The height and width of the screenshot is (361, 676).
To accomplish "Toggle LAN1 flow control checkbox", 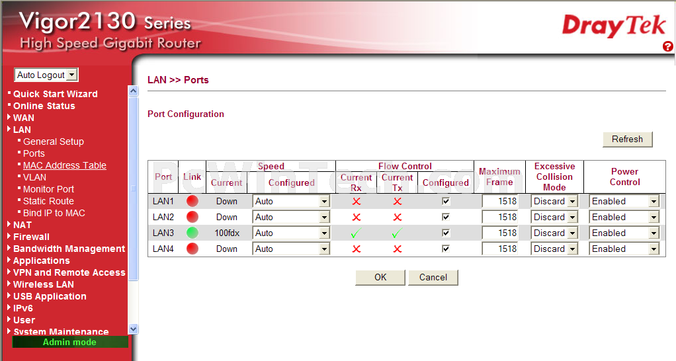I will pos(446,201).
